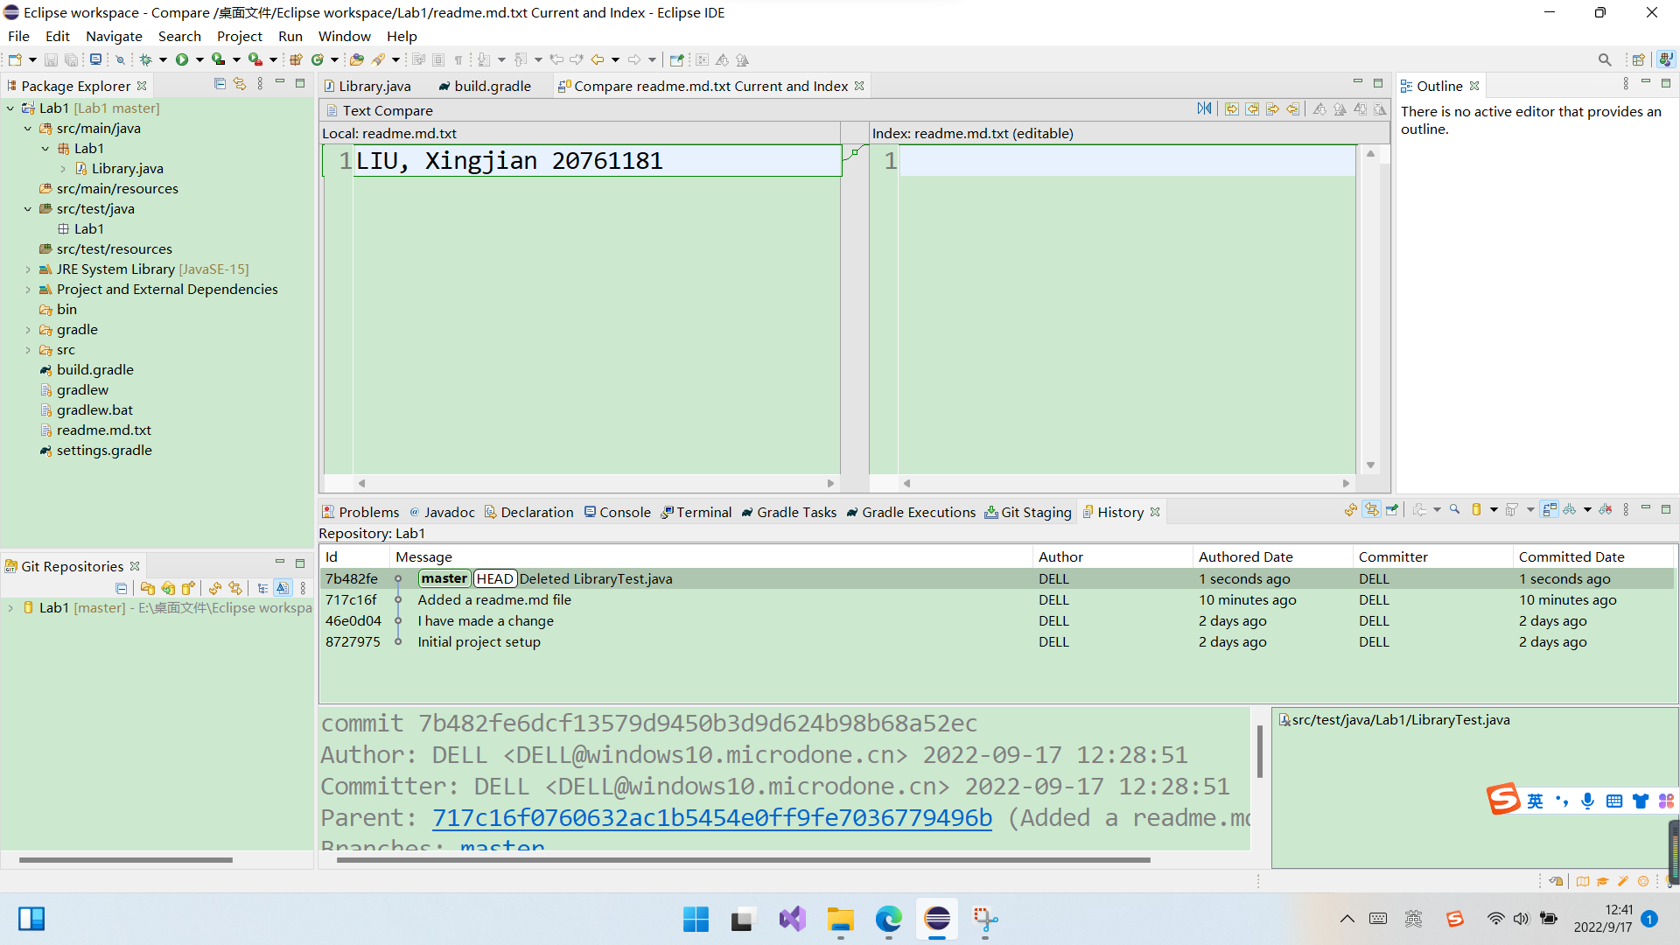Collapse the src/main/java node

click(27, 128)
